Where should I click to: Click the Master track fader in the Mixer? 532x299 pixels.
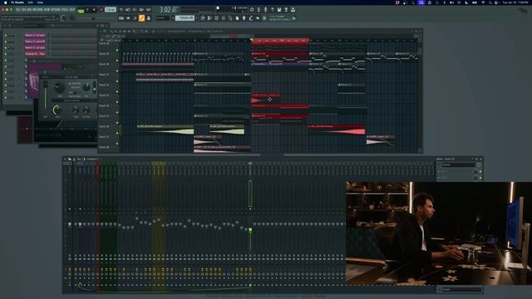[x=70, y=223]
